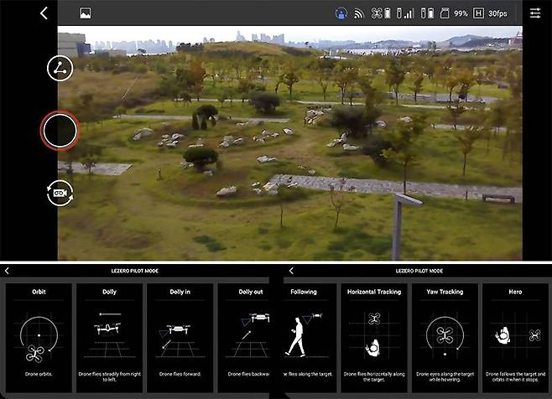Open the waypoint flight path icon
Image resolution: width=552 pixels, height=399 pixels.
coord(60,69)
